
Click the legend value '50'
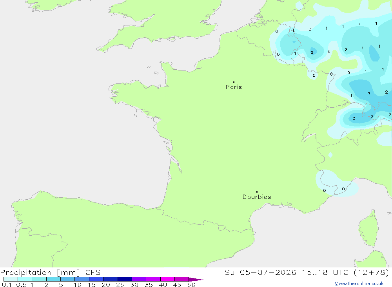click(192, 285)
